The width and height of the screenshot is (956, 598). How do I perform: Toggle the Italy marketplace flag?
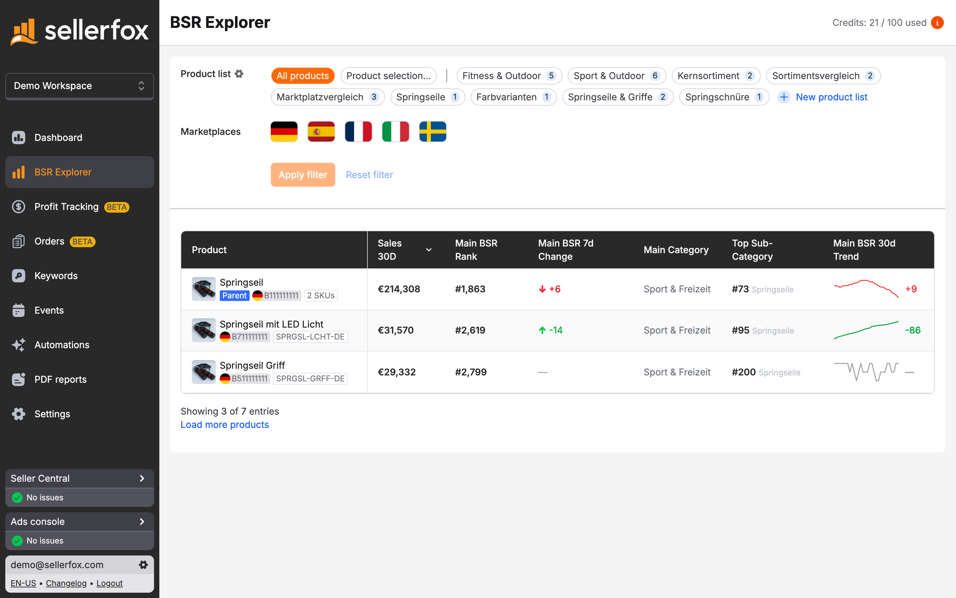395,132
